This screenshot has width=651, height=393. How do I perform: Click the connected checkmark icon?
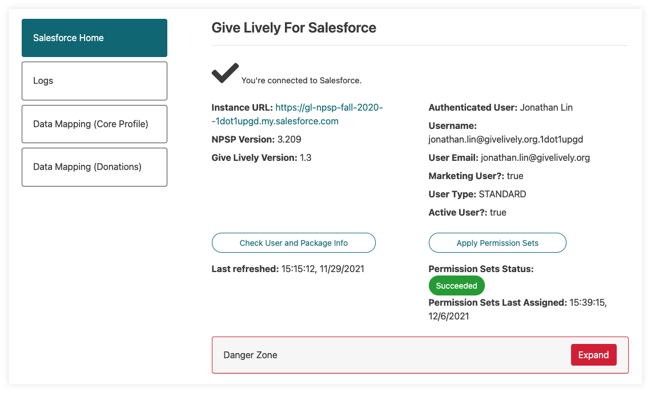coord(225,73)
